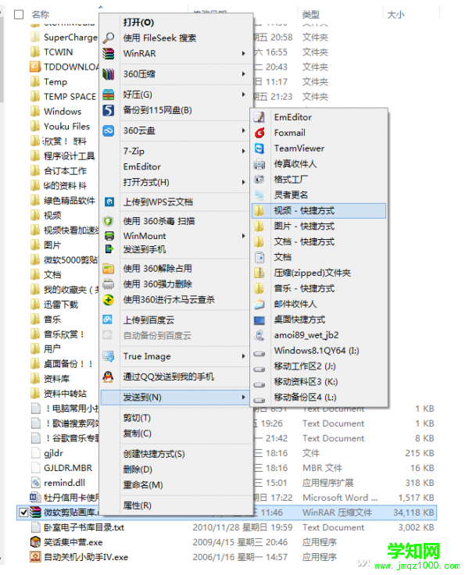Expand the True Image submenu arrow
This screenshot has height=575, width=469.
click(x=243, y=356)
